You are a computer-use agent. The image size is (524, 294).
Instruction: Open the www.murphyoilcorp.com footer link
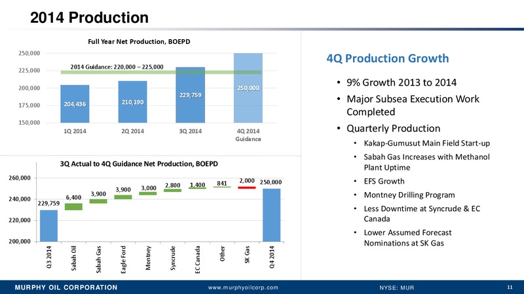(243, 287)
